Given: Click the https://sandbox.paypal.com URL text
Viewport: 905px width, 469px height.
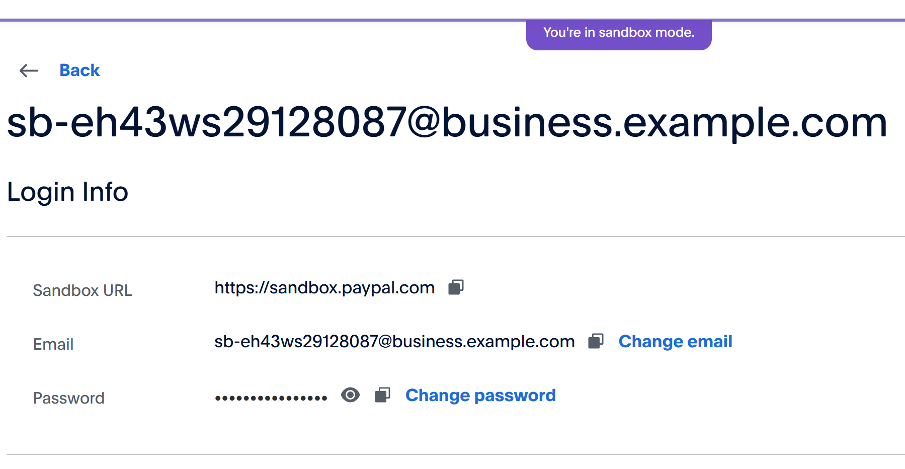Looking at the screenshot, I should 324,287.
